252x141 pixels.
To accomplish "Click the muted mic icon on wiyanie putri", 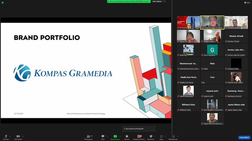I will (202, 96).
